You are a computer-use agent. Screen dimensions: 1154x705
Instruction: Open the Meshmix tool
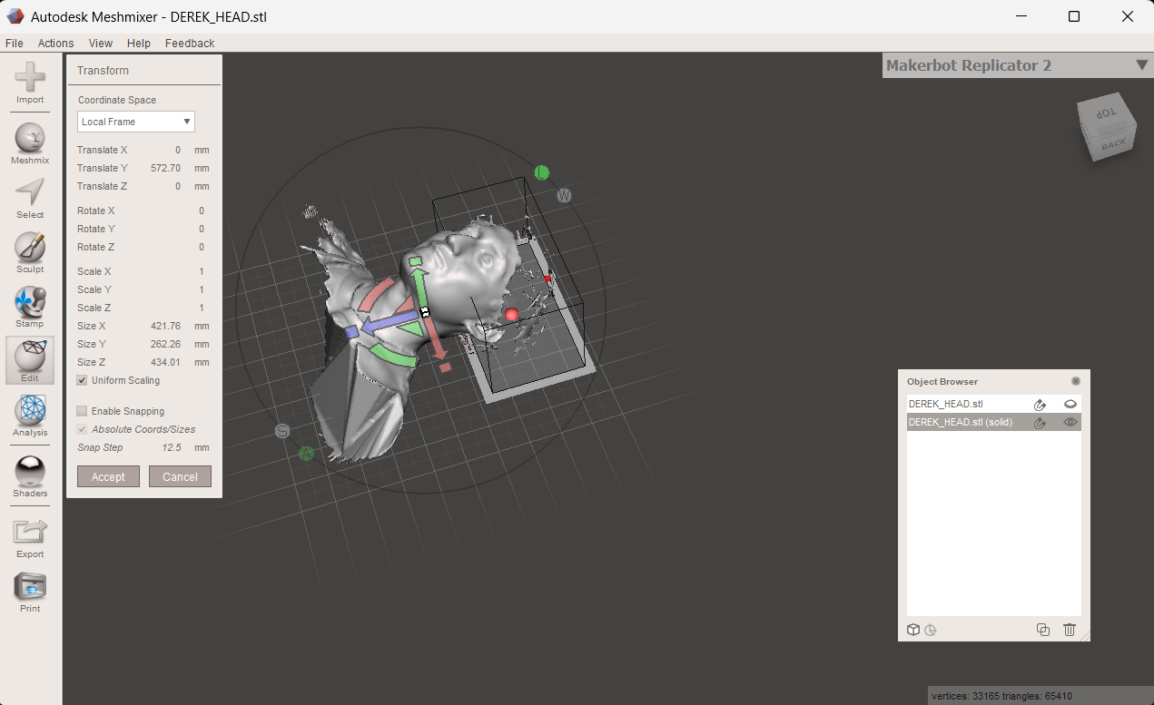pyautogui.click(x=30, y=143)
